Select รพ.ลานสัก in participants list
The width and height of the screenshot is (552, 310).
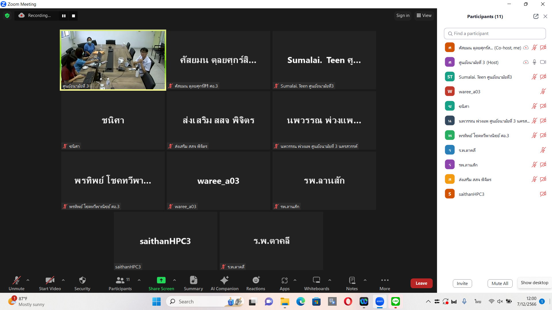coord(495,165)
